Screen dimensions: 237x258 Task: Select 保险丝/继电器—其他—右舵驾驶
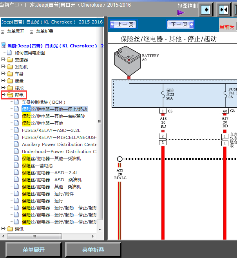[54, 116]
